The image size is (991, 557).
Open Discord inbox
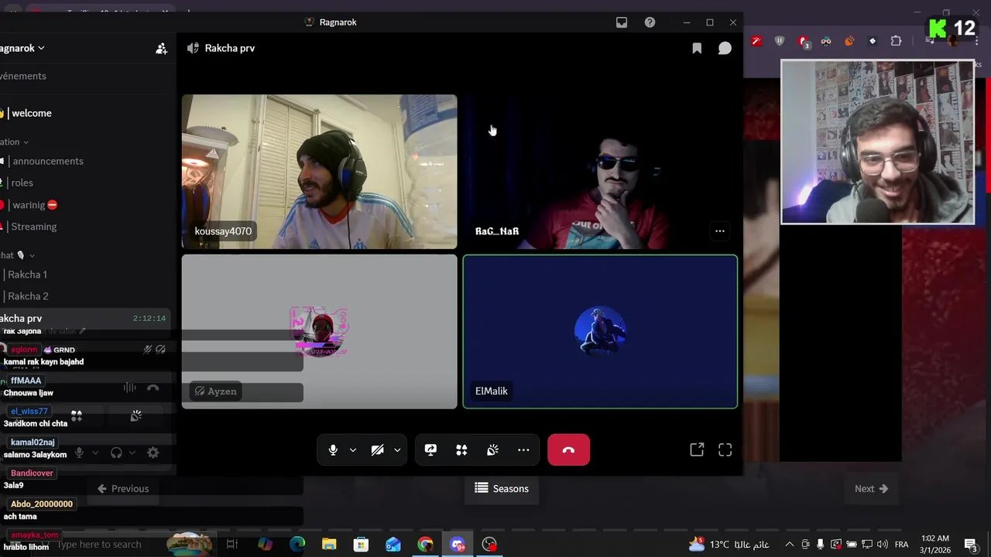click(622, 22)
